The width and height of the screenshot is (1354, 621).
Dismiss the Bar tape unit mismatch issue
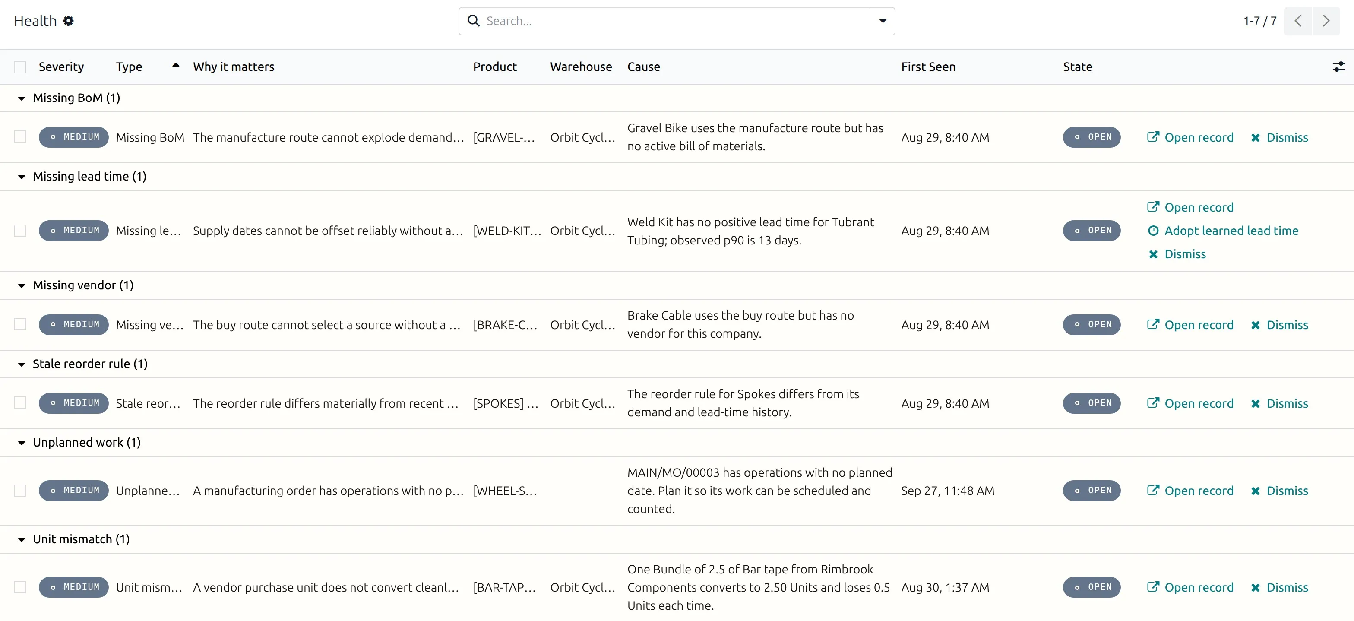click(1279, 587)
